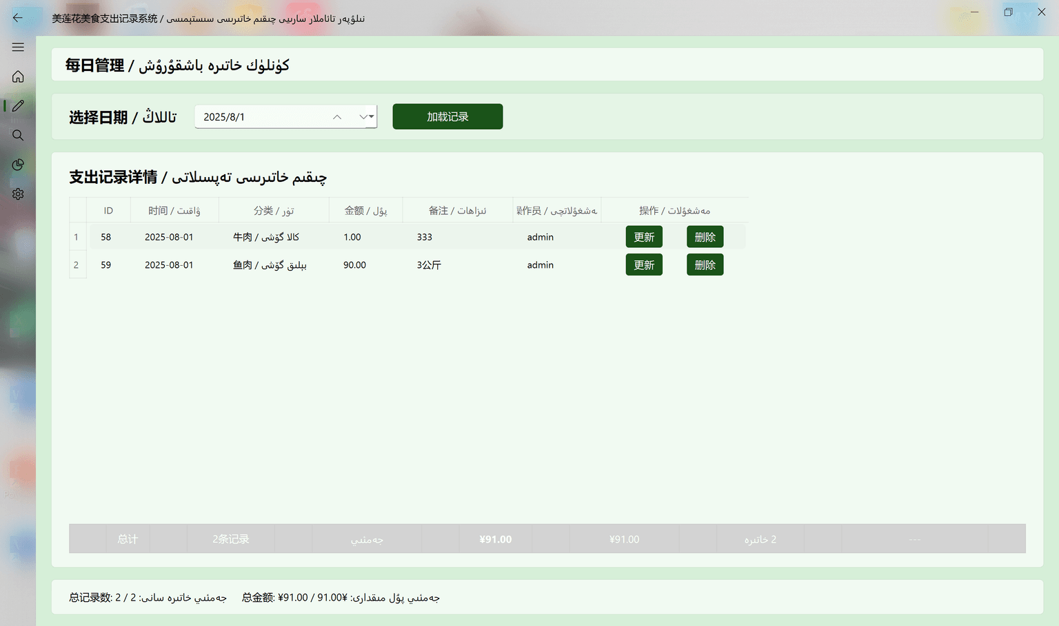Click the 操作员 column header
1059x626 pixels.
pos(556,210)
